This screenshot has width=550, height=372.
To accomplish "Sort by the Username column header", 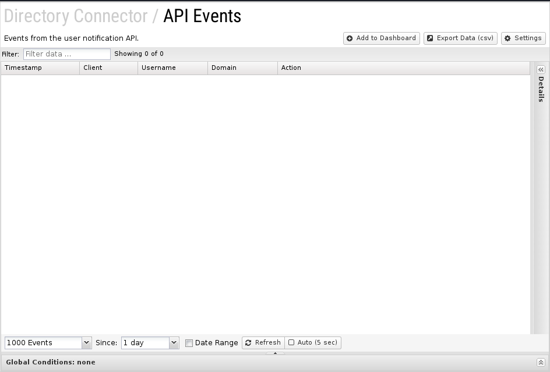I will 172,68.
